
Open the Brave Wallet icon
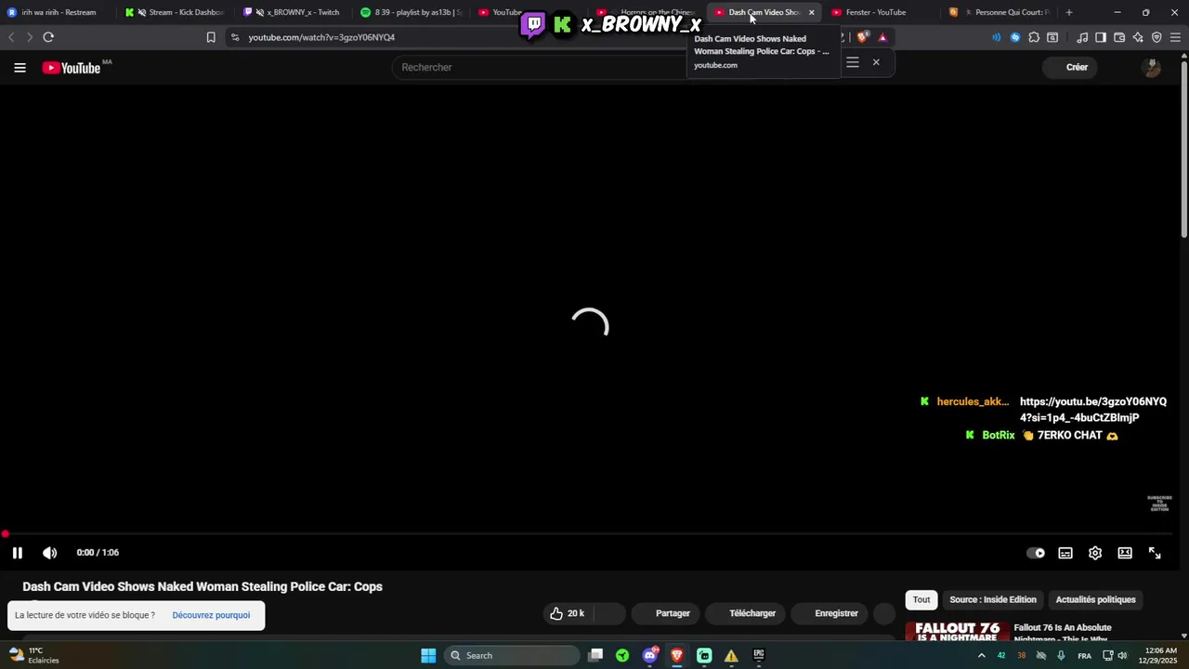tap(1119, 37)
